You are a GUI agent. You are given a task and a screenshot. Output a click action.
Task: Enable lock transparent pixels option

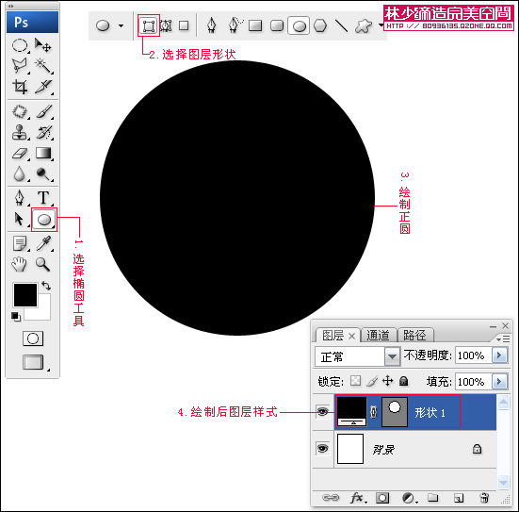click(x=355, y=381)
